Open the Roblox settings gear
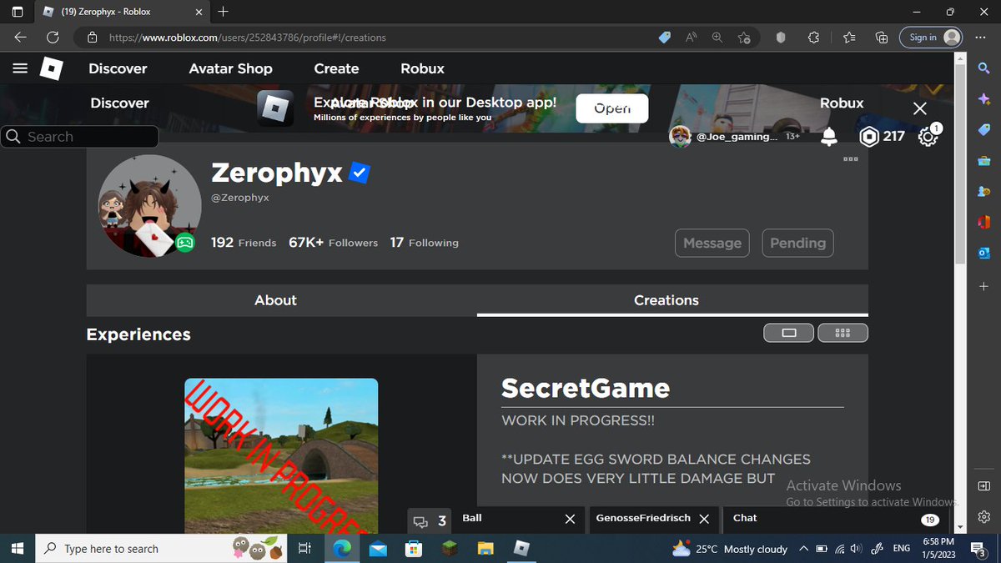 tap(928, 137)
